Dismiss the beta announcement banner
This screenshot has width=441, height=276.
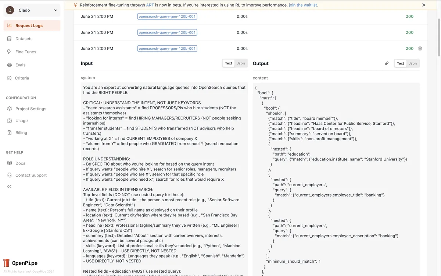point(424,5)
